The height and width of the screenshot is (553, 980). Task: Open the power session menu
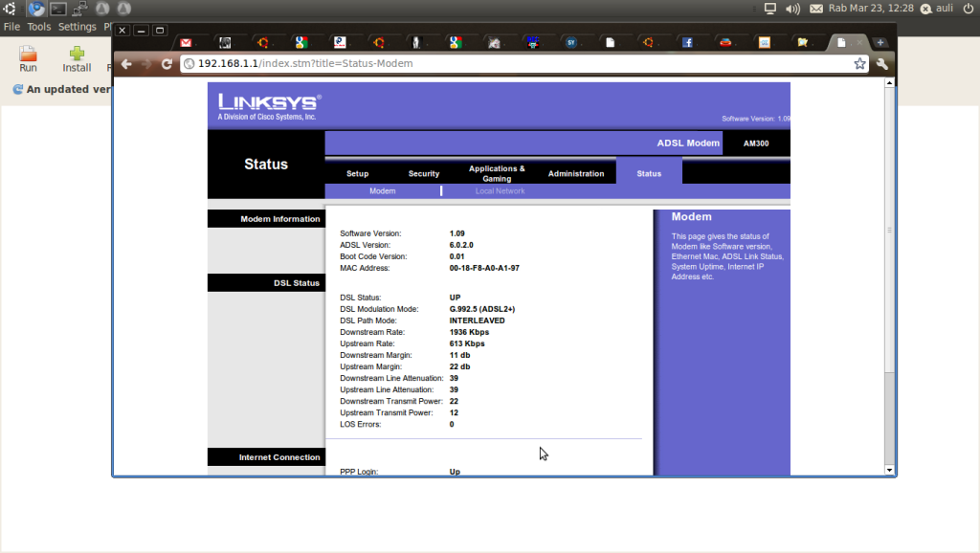[x=969, y=9]
